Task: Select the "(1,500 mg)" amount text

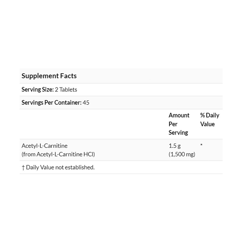Action: coord(182,154)
